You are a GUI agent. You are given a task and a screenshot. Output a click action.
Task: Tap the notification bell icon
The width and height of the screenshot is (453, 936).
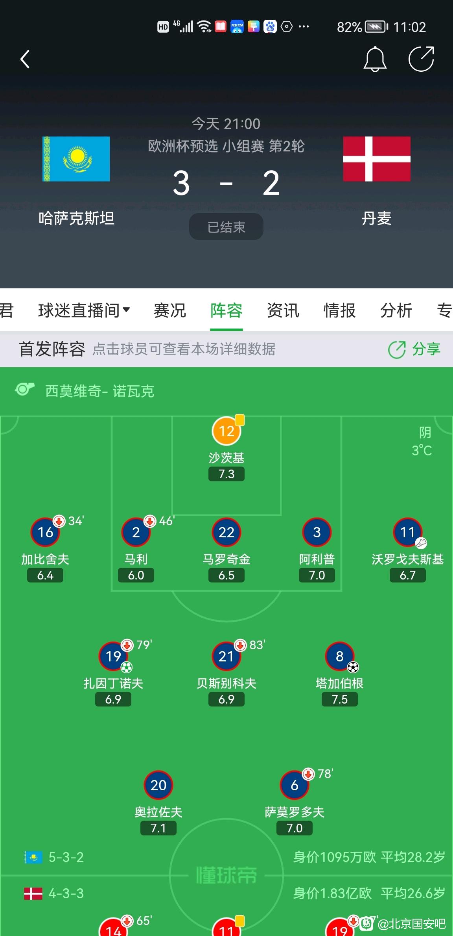point(375,59)
